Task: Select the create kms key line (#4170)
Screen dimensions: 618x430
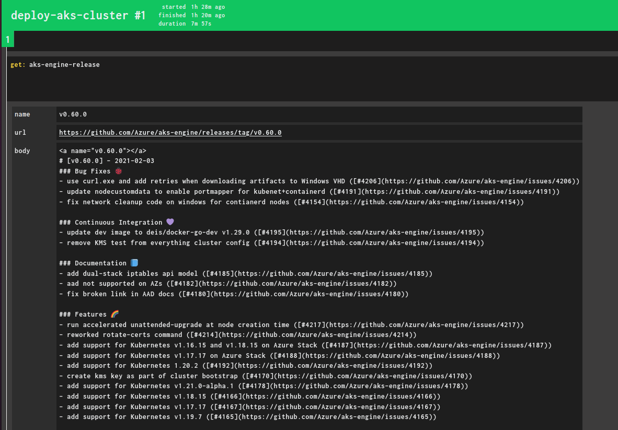Action: pyautogui.click(x=266, y=376)
